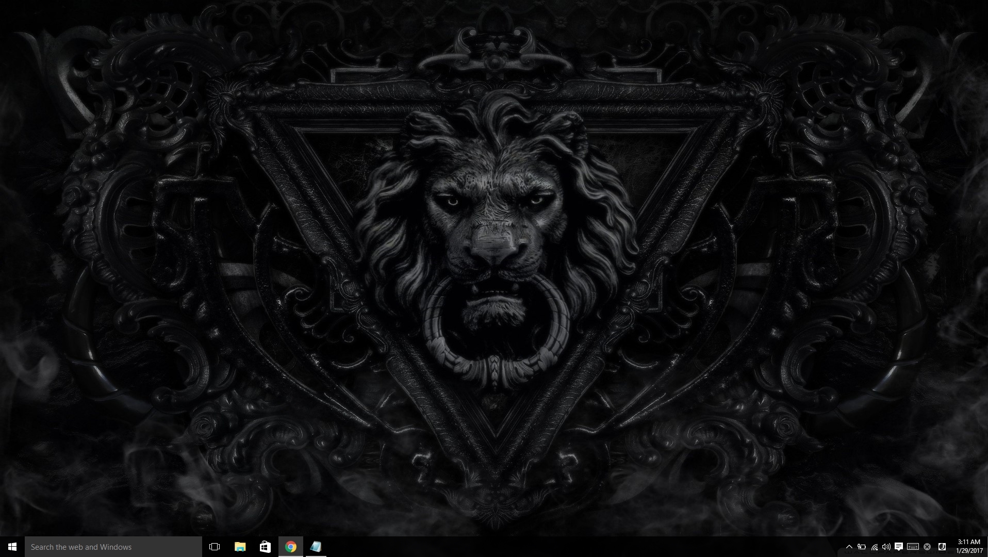The image size is (988, 557).
Task: Switch to the Google Chrome window
Action: 290,547
